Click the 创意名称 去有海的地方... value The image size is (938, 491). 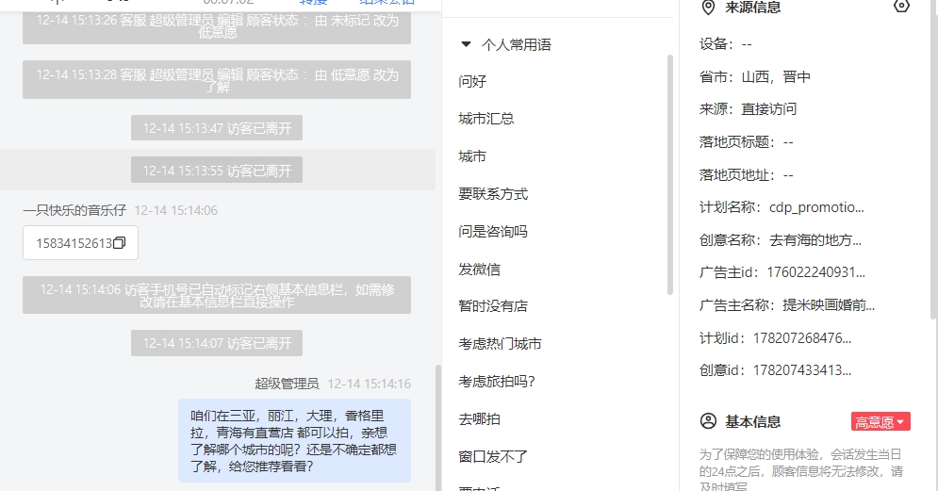point(815,240)
